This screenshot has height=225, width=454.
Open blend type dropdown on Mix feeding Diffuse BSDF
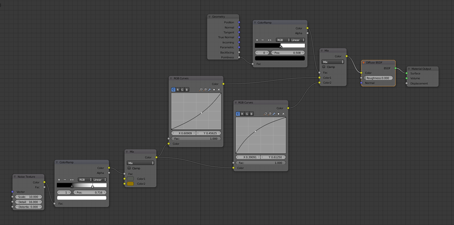point(332,62)
